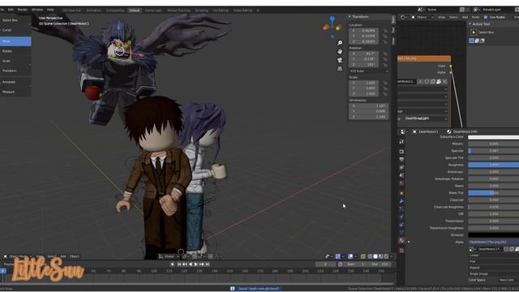Click the red X axis gizmo ball
The width and height of the screenshot is (519, 292).
click(x=325, y=28)
